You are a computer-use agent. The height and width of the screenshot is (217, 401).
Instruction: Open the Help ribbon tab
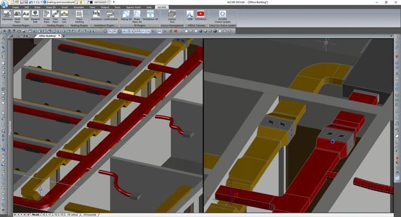click(x=149, y=7)
